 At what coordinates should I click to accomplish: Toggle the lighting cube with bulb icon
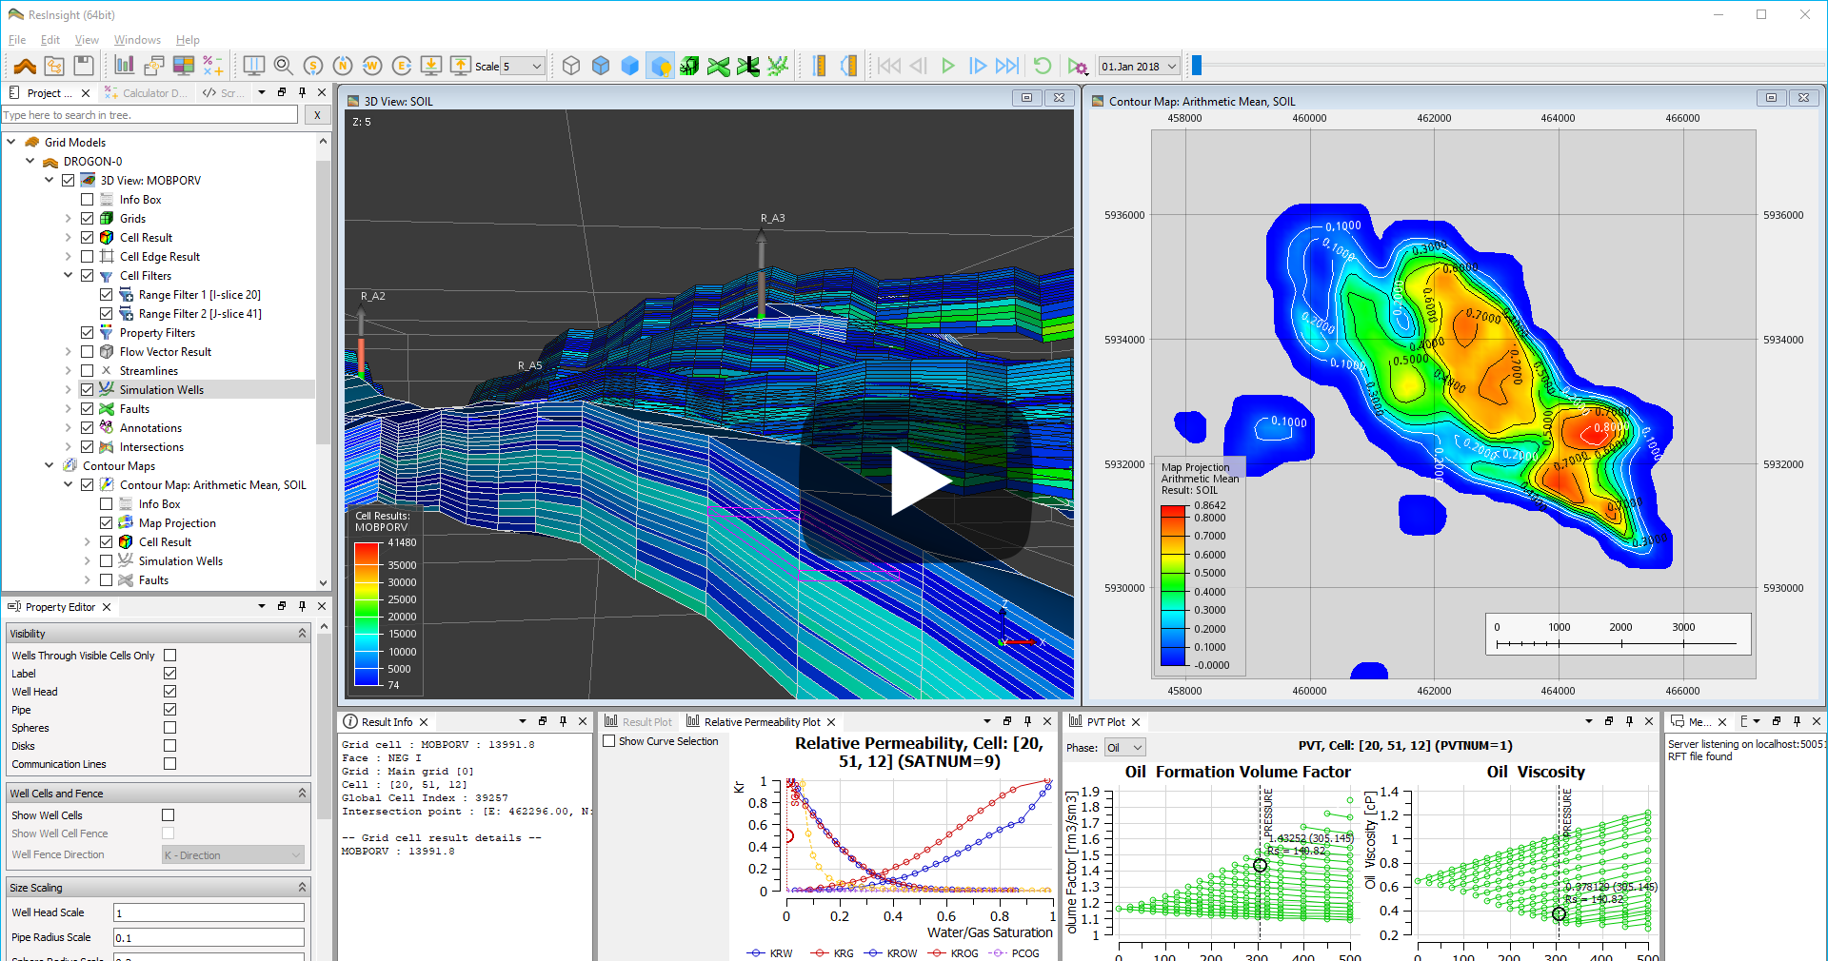tap(660, 66)
